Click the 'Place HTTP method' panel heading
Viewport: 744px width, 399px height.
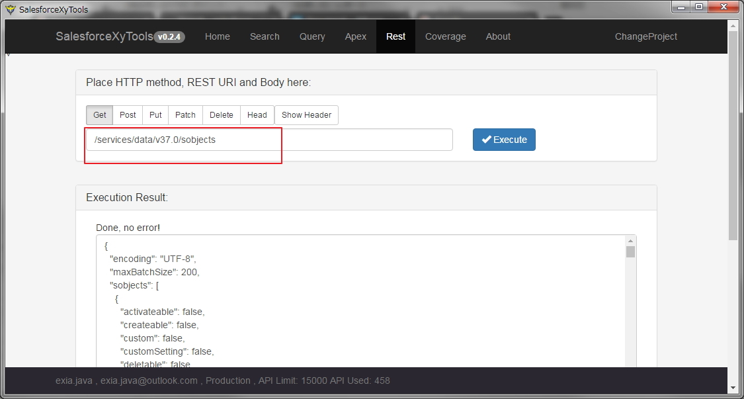pyautogui.click(x=198, y=83)
